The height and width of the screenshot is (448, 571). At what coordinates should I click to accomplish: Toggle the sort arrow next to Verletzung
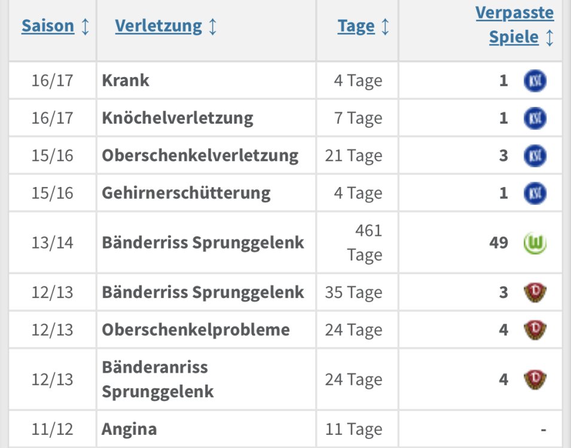click(x=212, y=26)
